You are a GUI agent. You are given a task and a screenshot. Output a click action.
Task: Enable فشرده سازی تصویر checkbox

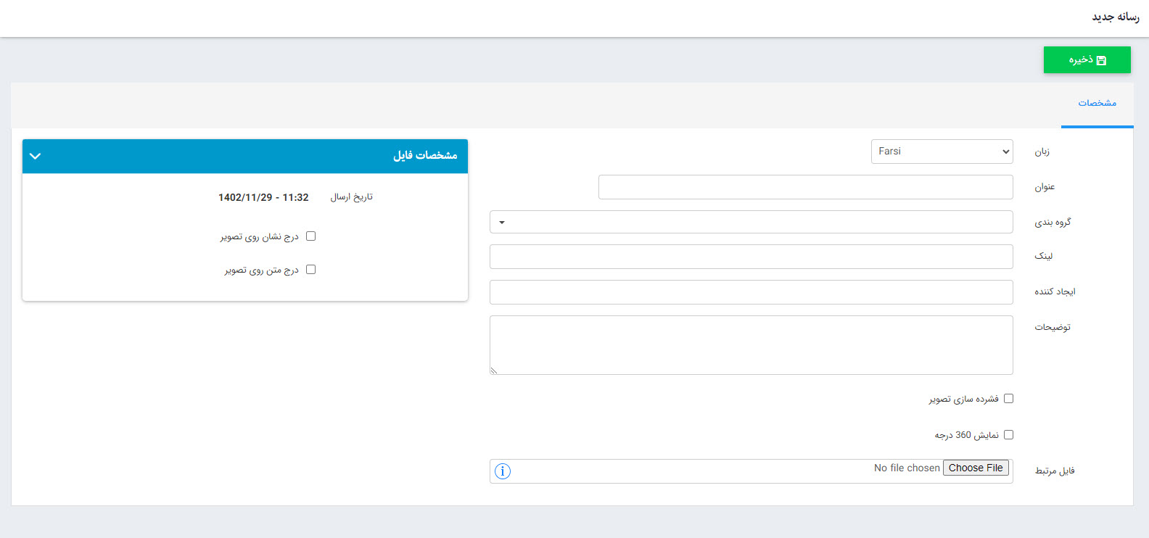pos(1008,399)
